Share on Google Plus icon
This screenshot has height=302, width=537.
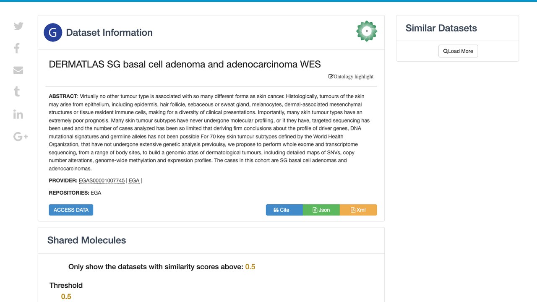pyautogui.click(x=21, y=136)
